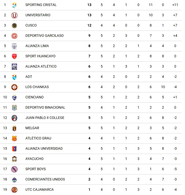Click Sporting Cristal's +11 goal difference
This screenshot has height=195, width=185.
click(x=175, y=5)
